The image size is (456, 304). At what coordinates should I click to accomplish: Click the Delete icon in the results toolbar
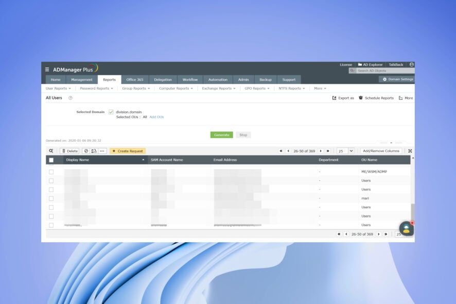69,150
